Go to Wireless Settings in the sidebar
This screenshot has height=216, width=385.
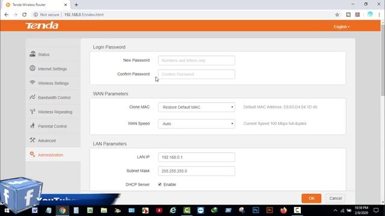54,83
